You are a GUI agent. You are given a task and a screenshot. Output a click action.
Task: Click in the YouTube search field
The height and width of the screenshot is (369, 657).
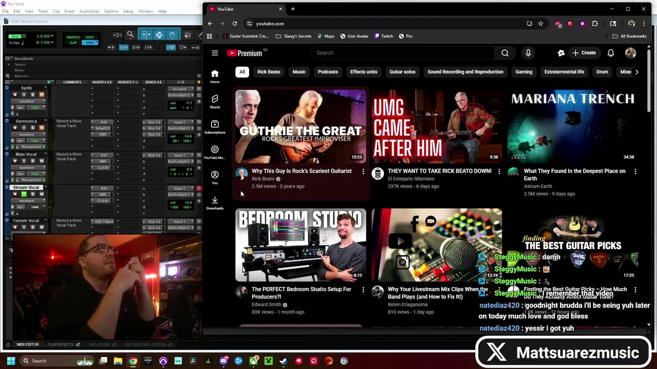(402, 53)
